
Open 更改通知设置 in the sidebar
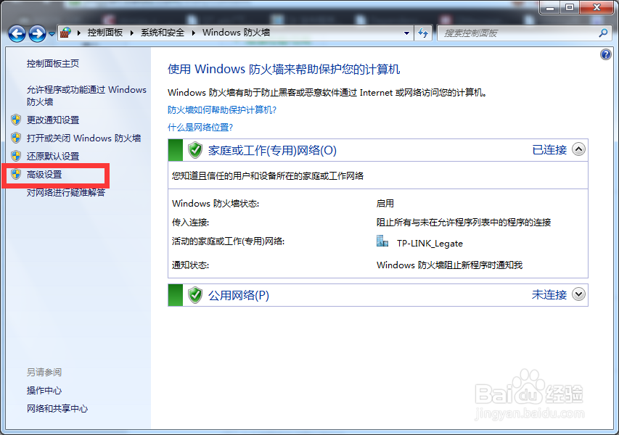tap(52, 120)
